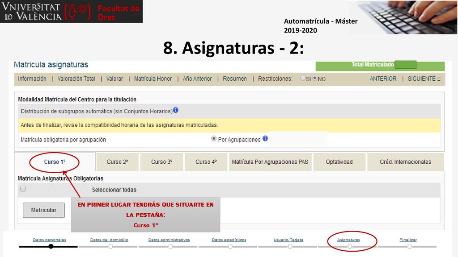Advance with the SIGUIENTE link

[424, 79]
